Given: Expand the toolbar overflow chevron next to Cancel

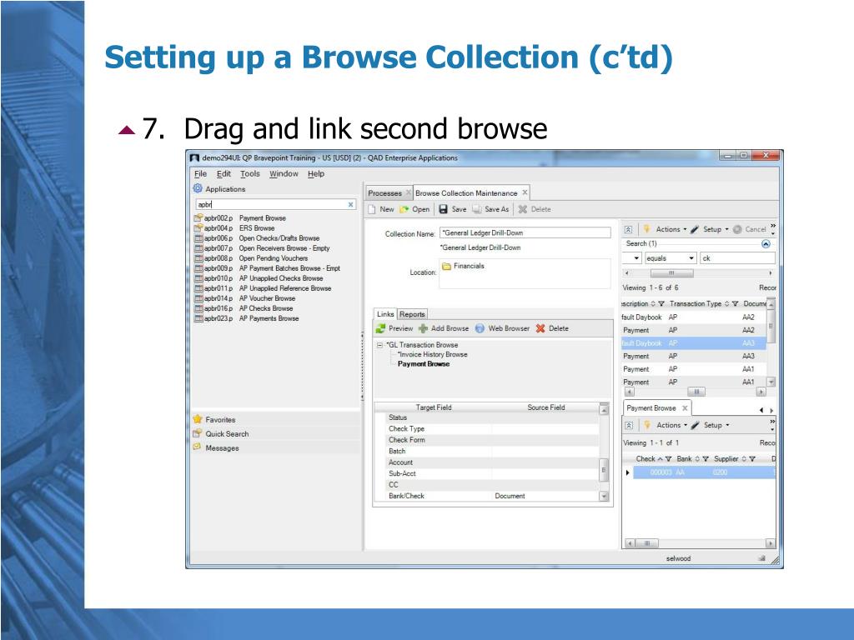Looking at the screenshot, I should pos(773,228).
